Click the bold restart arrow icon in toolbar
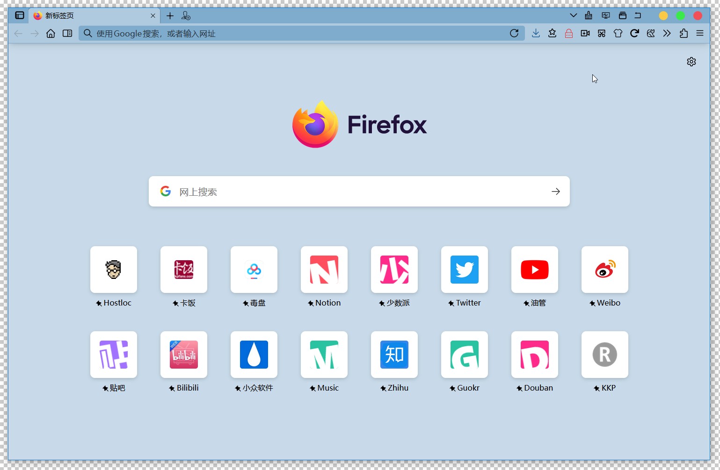 pyautogui.click(x=634, y=33)
